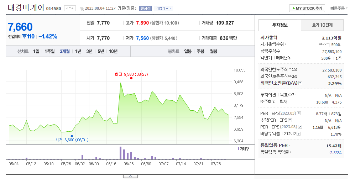
Task: Show the 일봉 candlestick chart
Action: point(188,51)
